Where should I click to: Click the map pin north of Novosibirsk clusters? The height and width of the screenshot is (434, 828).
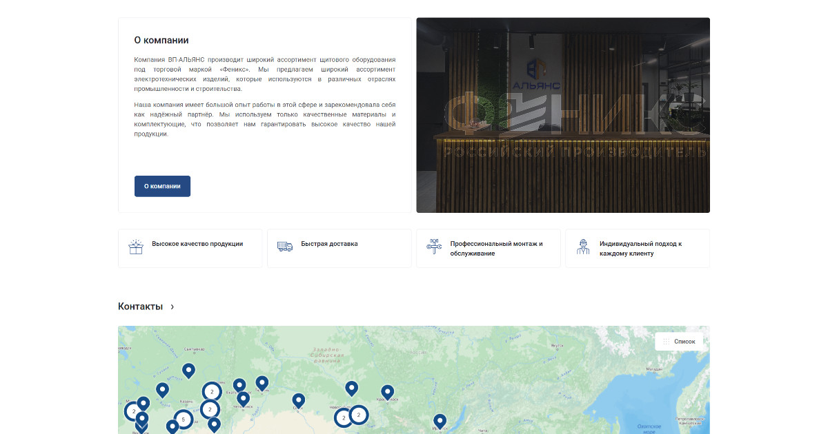pyautogui.click(x=352, y=389)
